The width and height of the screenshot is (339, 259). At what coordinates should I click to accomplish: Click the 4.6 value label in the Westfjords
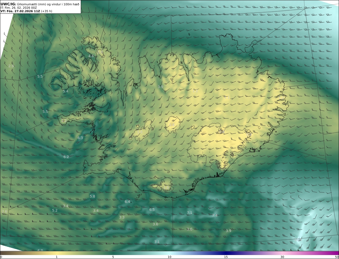tap(91, 56)
